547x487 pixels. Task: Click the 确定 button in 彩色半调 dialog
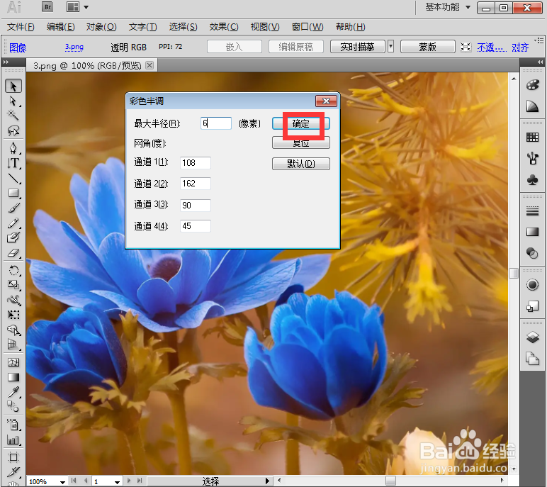300,123
